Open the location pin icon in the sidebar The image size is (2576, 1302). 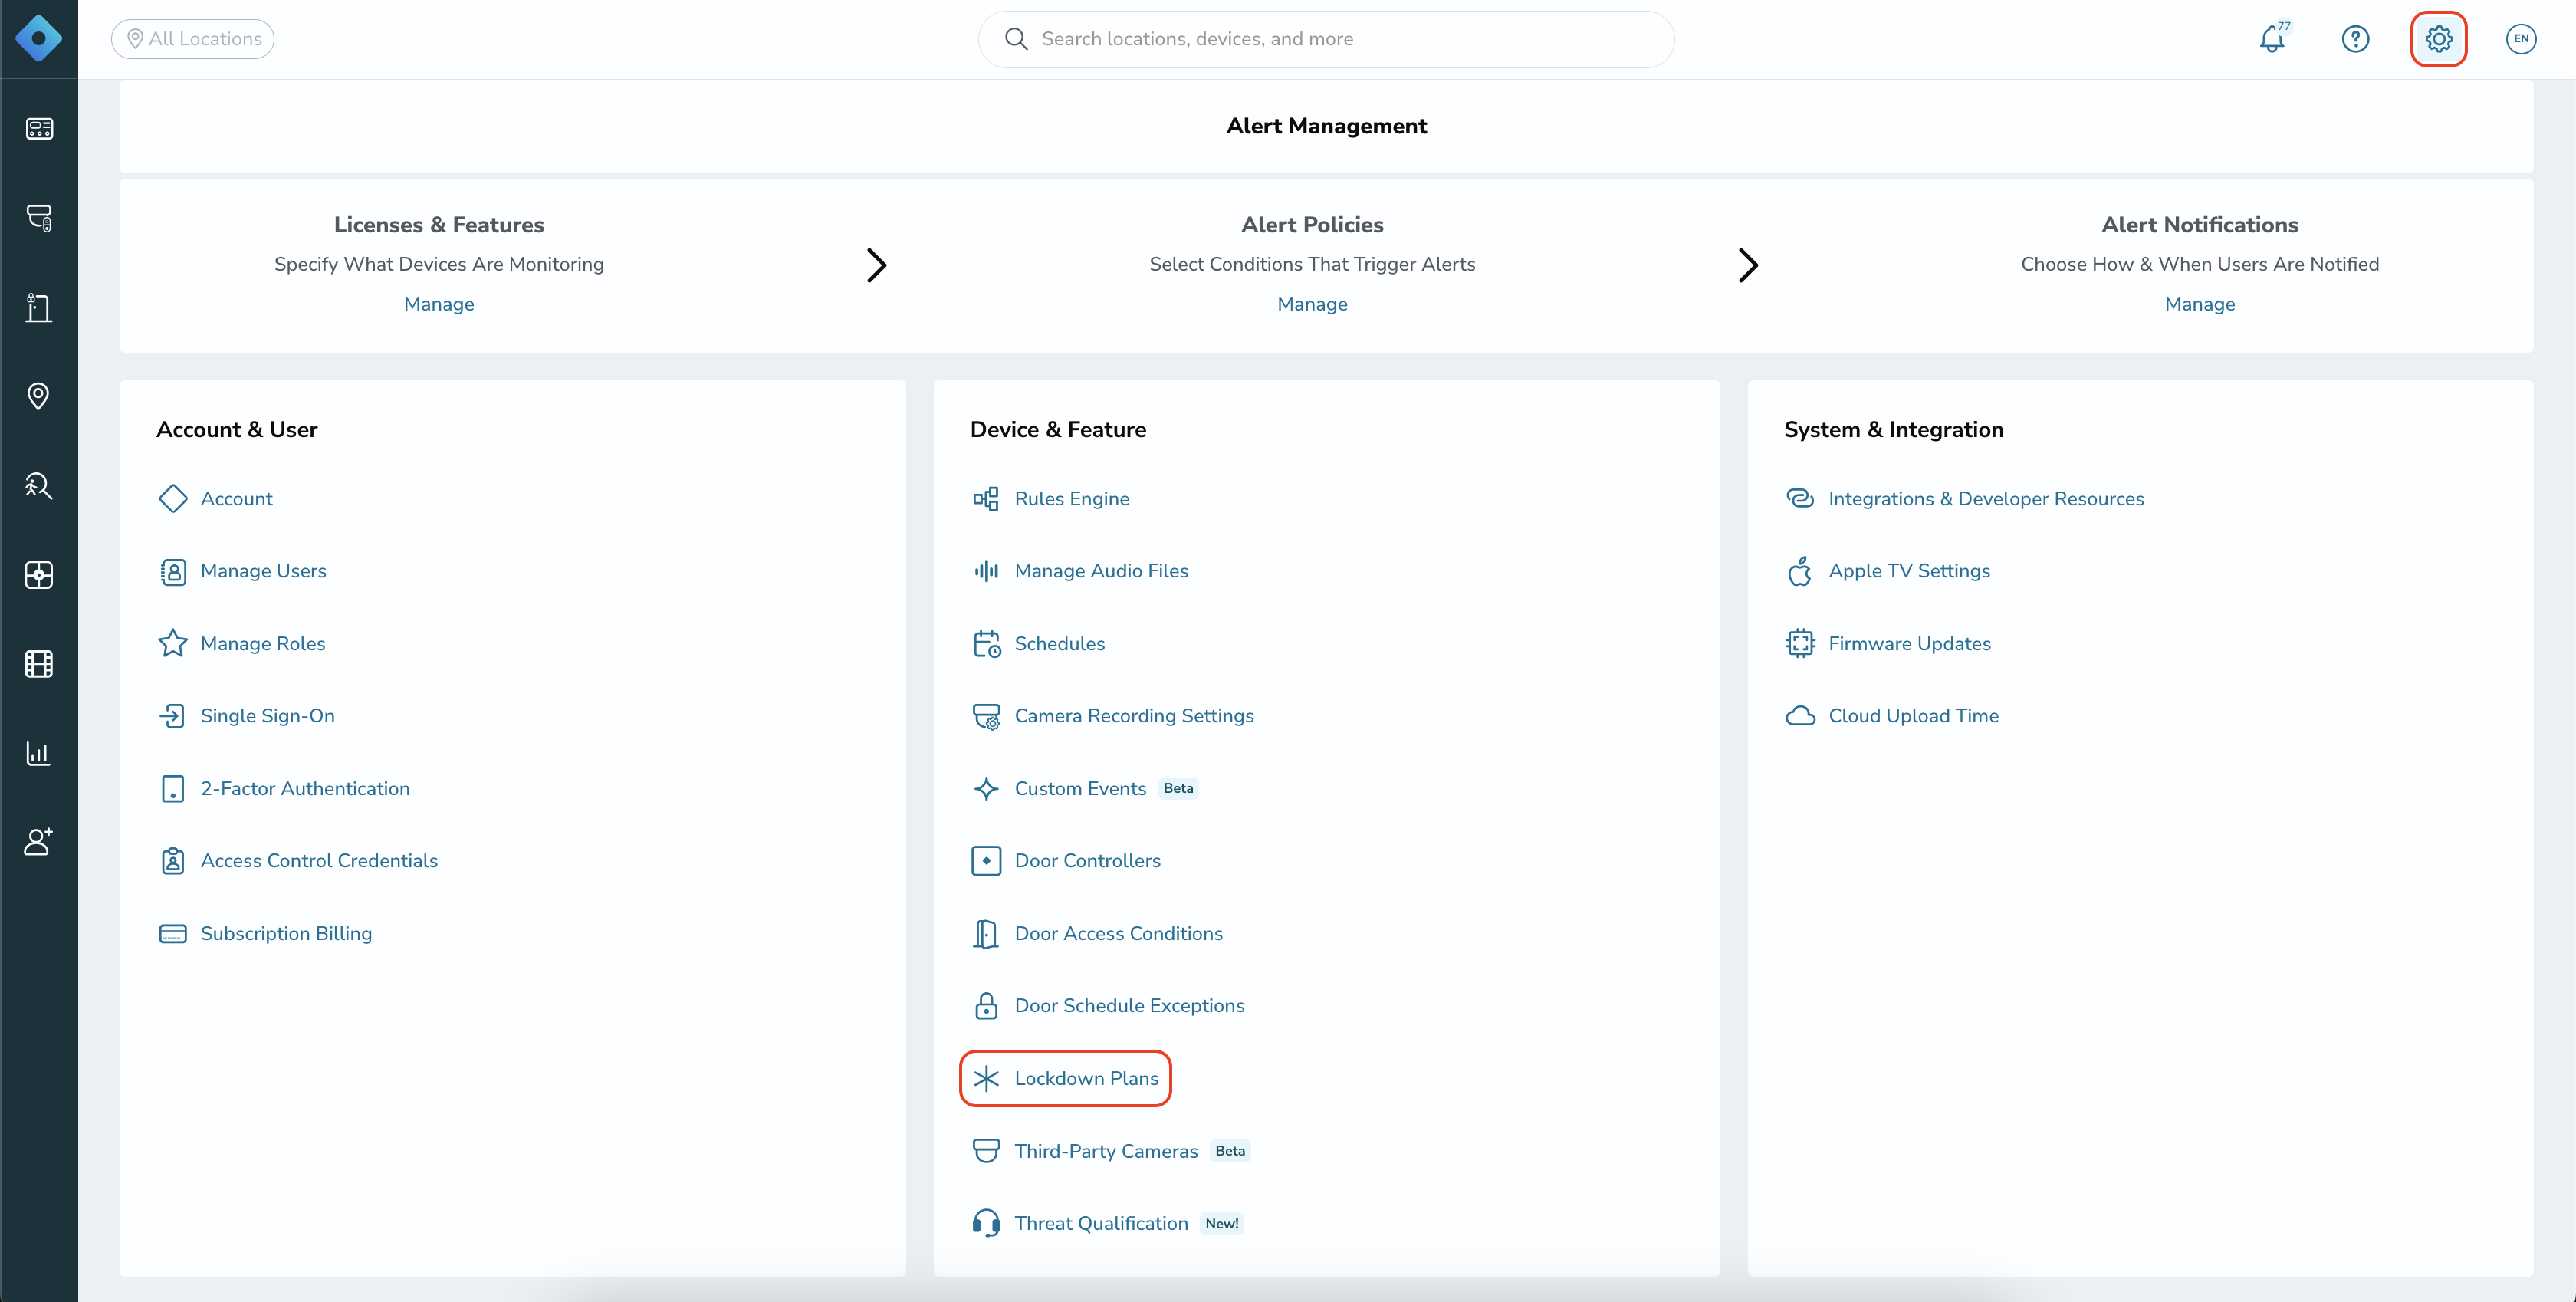coord(39,396)
